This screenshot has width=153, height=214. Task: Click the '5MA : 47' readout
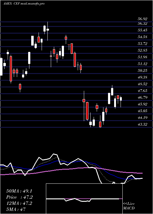[16, 209]
